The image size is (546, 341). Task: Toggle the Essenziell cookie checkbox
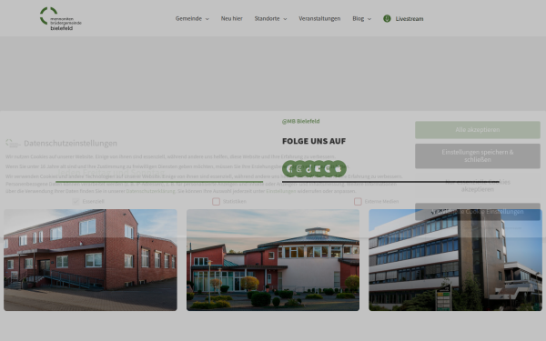pos(76,202)
